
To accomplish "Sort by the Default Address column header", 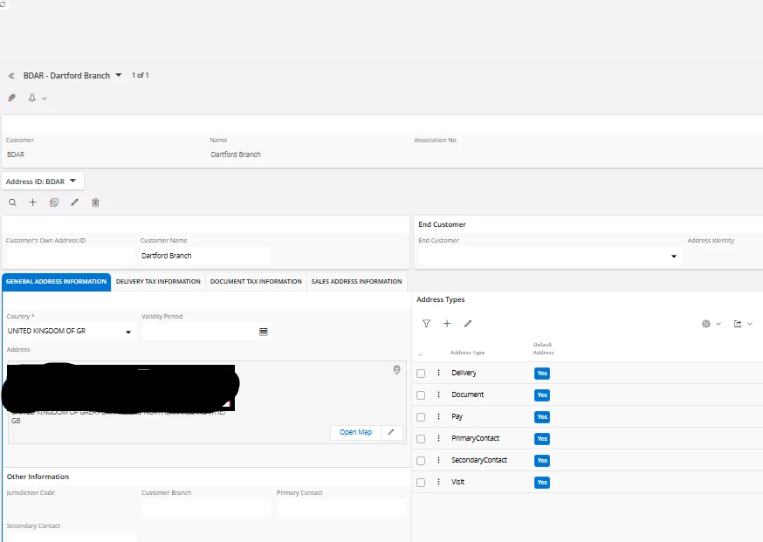I will click(543, 348).
